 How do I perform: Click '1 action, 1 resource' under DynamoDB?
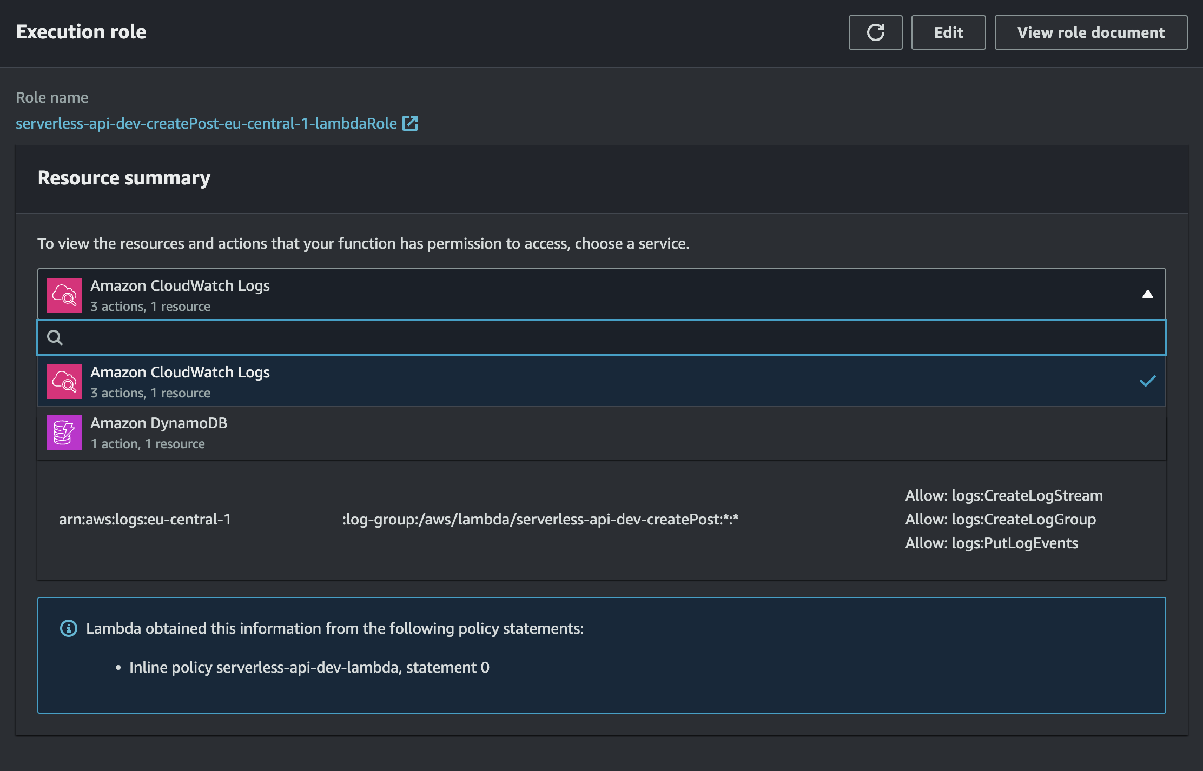click(148, 444)
